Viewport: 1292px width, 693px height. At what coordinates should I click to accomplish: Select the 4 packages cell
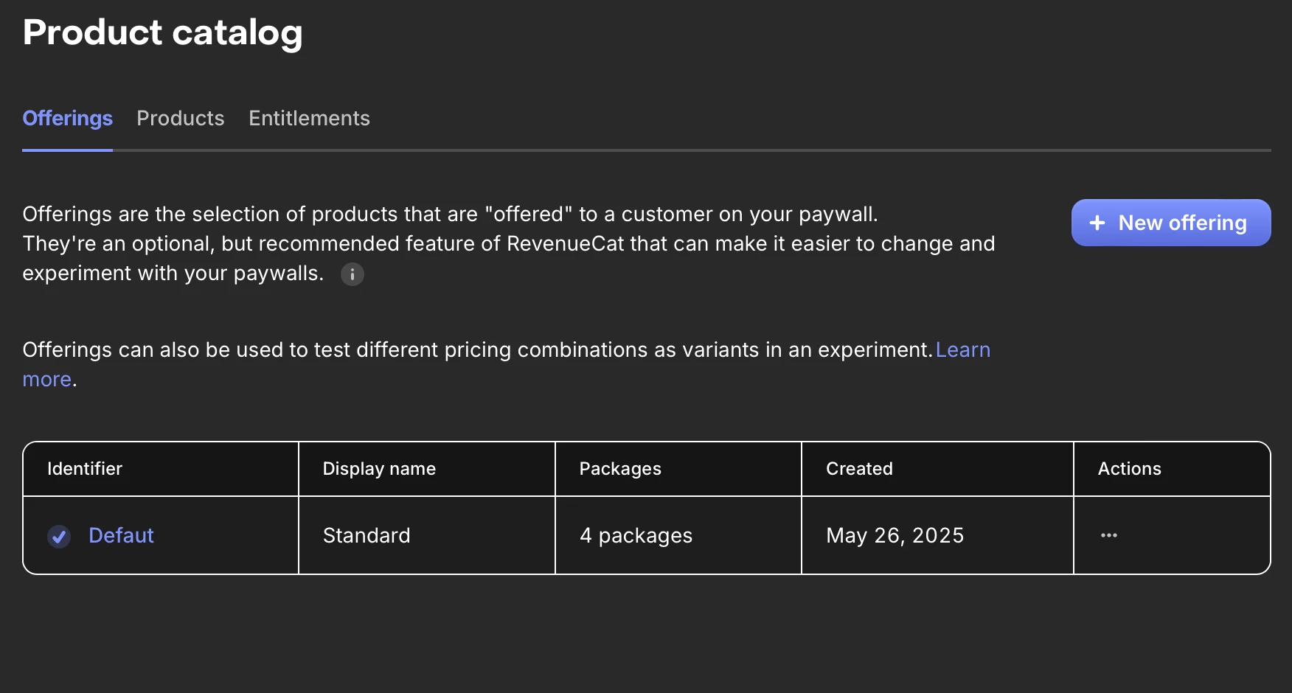click(636, 535)
